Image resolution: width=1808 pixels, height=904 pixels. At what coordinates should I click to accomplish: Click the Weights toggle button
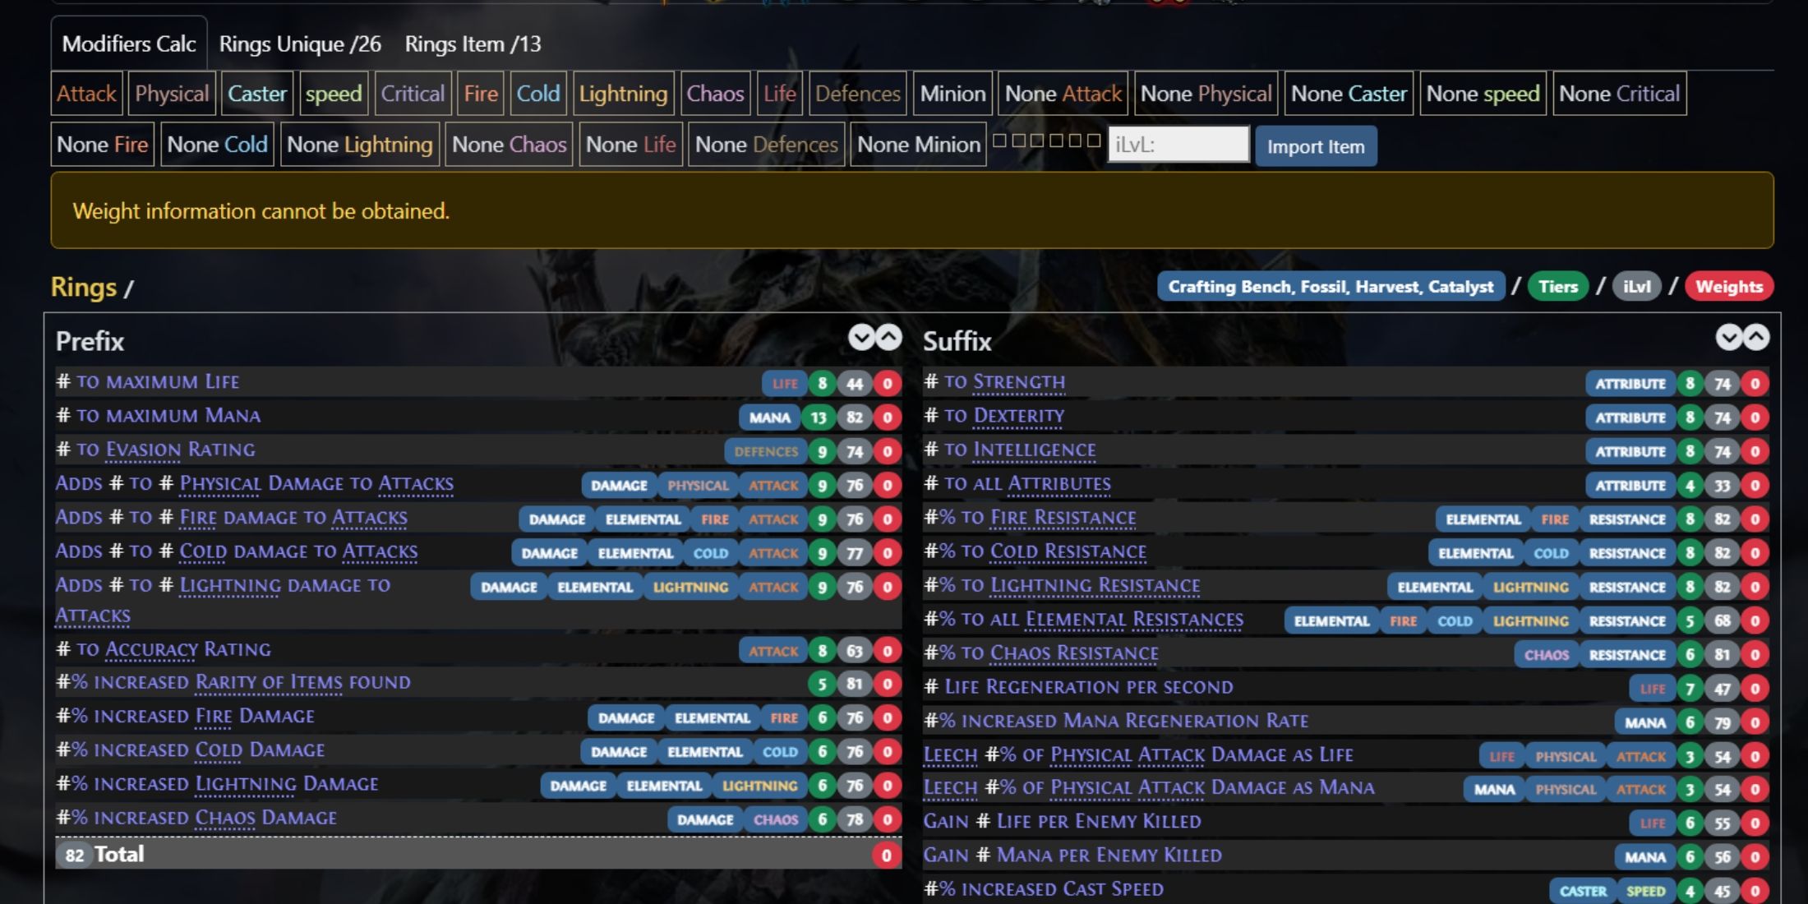[x=1727, y=287]
